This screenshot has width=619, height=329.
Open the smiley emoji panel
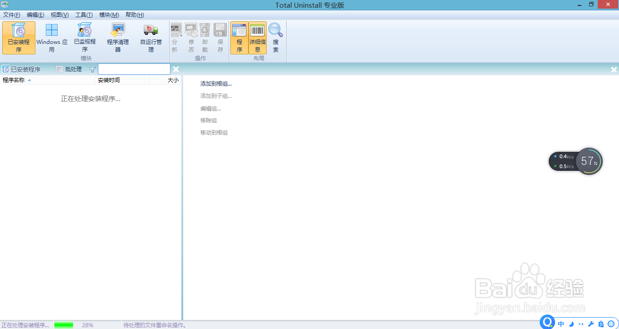pyautogui.click(x=611, y=324)
